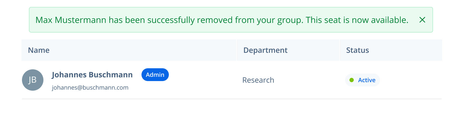Sort by the Status column header

[x=357, y=50]
